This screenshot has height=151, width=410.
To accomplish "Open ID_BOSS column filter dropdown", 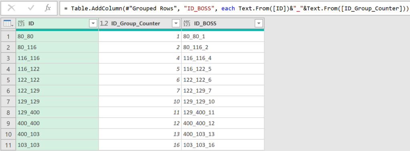I will 258,24.
